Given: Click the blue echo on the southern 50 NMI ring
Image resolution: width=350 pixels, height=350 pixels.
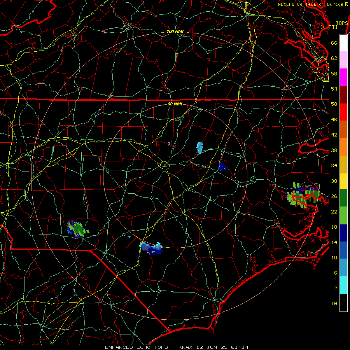Looking at the screenshot, I should (x=152, y=248).
